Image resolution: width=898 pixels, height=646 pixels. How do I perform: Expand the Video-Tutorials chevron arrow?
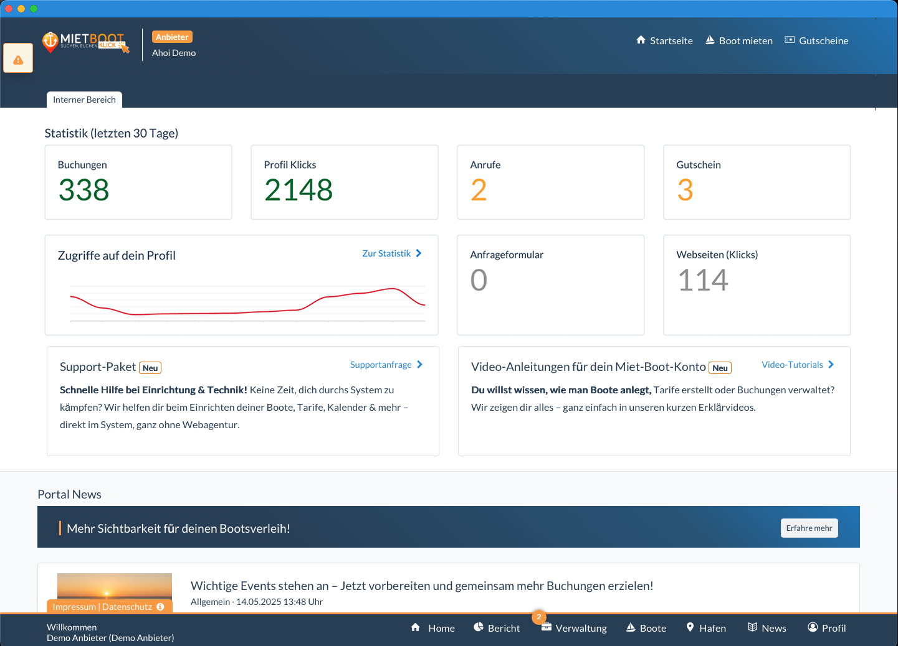point(831,365)
